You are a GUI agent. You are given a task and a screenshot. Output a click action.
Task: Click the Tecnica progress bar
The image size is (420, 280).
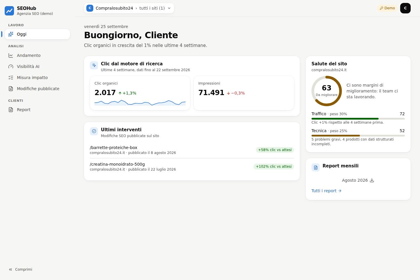358,136
